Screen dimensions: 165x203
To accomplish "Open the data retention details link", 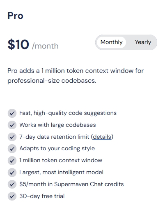I will [x=102, y=137].
